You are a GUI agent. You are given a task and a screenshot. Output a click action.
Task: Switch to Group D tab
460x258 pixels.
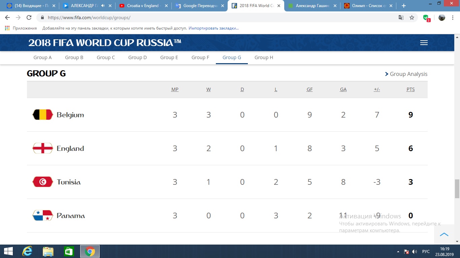point(137,57)
